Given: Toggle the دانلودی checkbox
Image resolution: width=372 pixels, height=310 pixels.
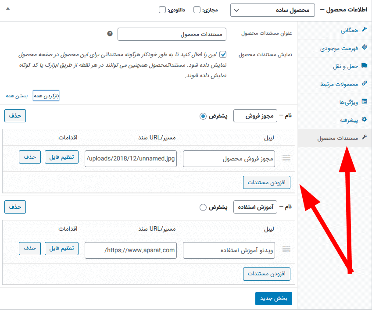Looking at the screenshot, I should [162, 10].
